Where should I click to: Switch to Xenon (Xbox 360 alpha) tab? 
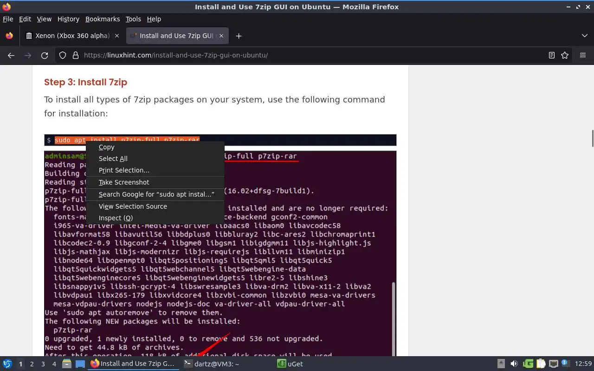[73, 36]
